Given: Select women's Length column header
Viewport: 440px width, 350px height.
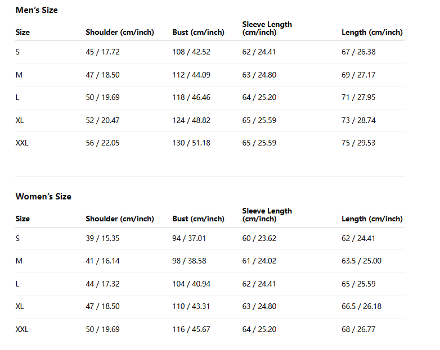Looking at the screenshot, I should [x=372, y=219].
